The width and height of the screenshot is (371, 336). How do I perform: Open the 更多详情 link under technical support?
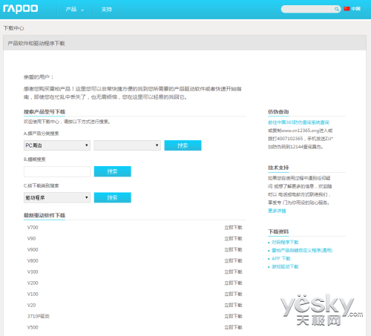click(x=277, y=211)
